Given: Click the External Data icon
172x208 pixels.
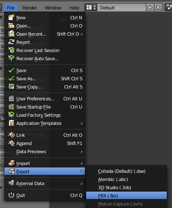Looking at the screenshot, I should 11,183.
